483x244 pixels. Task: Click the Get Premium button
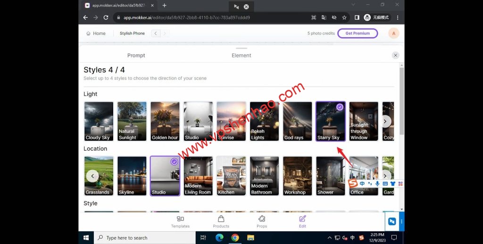point(358,33)
